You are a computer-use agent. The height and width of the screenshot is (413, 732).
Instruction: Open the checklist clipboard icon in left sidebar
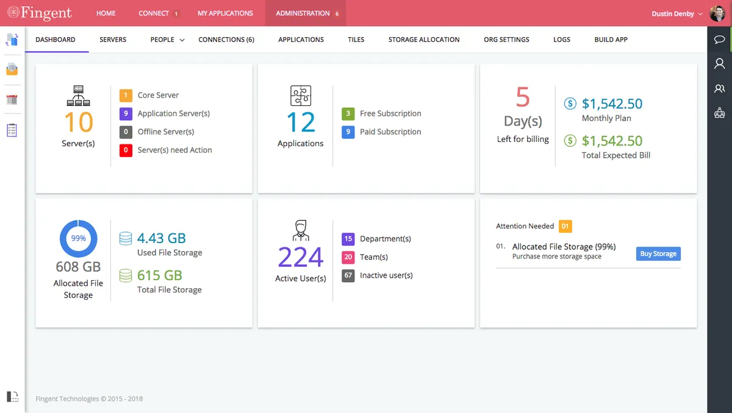point(12,130)
